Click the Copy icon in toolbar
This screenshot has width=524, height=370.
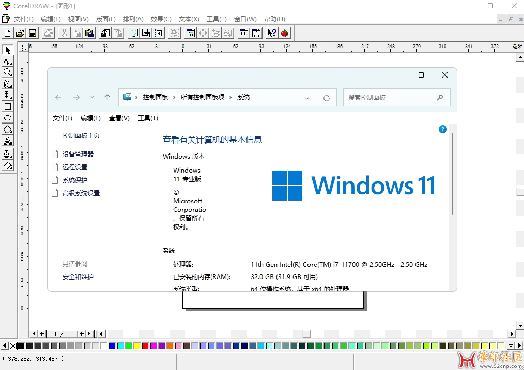click(x=76, y=33)
